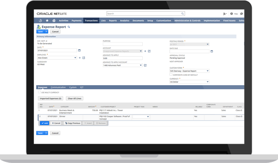
Task: Switch to the EFT subtab
Action: (x=82, y=87)
